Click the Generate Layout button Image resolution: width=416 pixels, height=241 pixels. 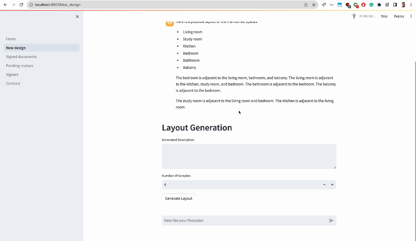pyautogui.click(x=178, y=198)
